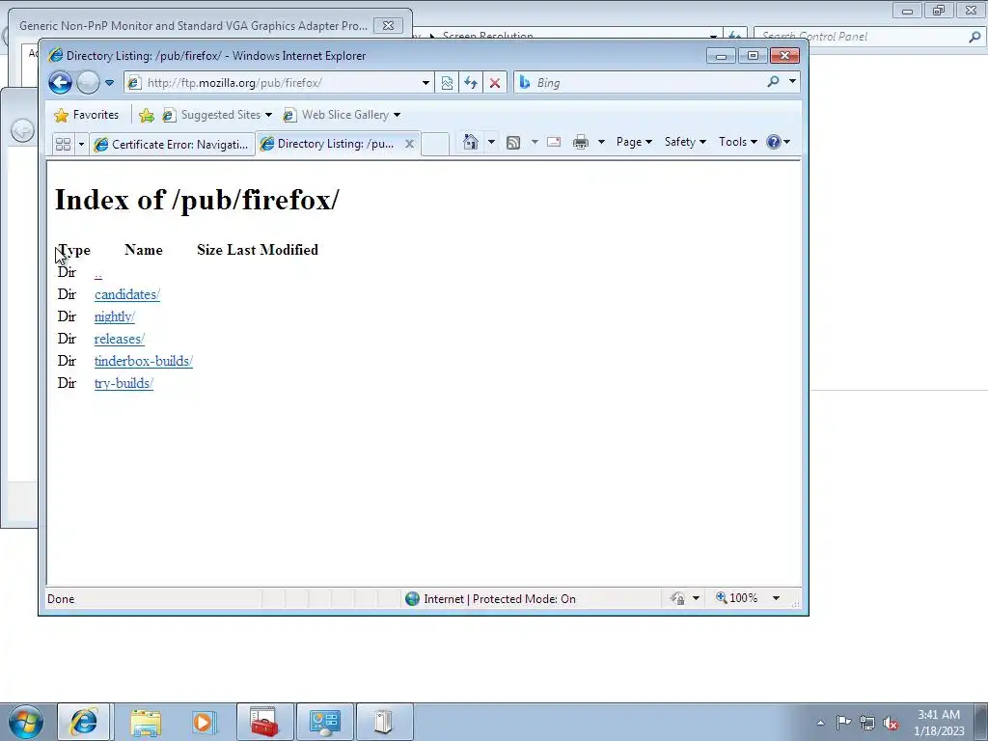The image size is (988, 741).
Task: Open Suggested Sites link
Action: tap(216, 115)
